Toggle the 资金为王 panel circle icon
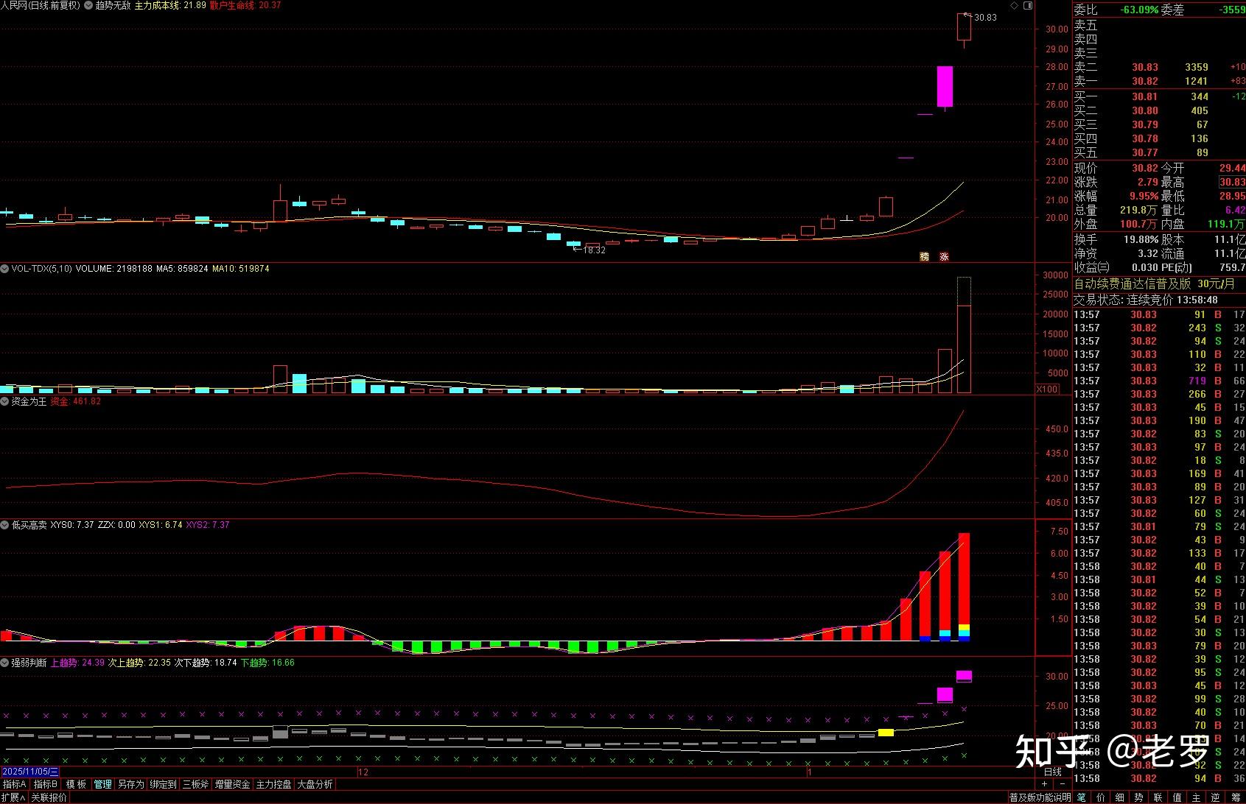1246x804 pixels. (5, 401)
